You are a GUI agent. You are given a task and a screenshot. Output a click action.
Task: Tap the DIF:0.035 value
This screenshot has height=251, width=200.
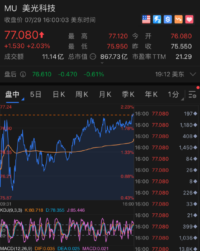pos(45,249)
